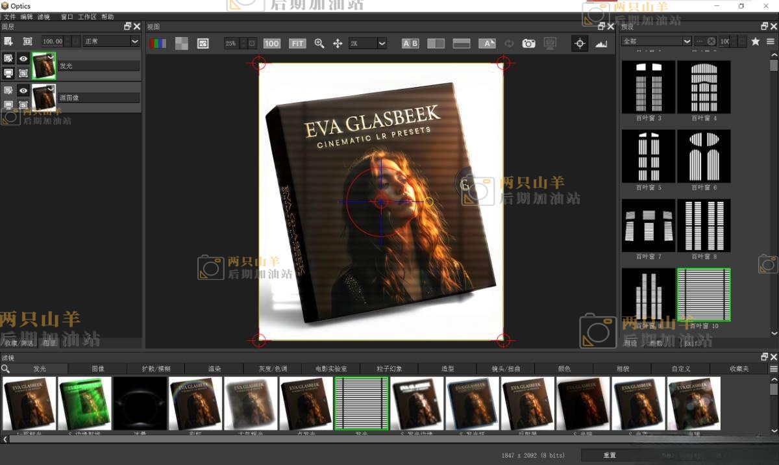Open the histogram display icon
The image size is (779, 465).
[601, 44]
